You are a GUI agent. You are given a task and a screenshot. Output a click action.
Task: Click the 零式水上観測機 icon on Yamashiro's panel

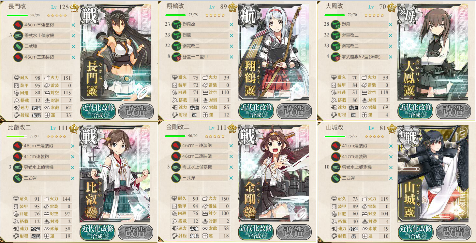pyautogui.click(x=335, y=168)
